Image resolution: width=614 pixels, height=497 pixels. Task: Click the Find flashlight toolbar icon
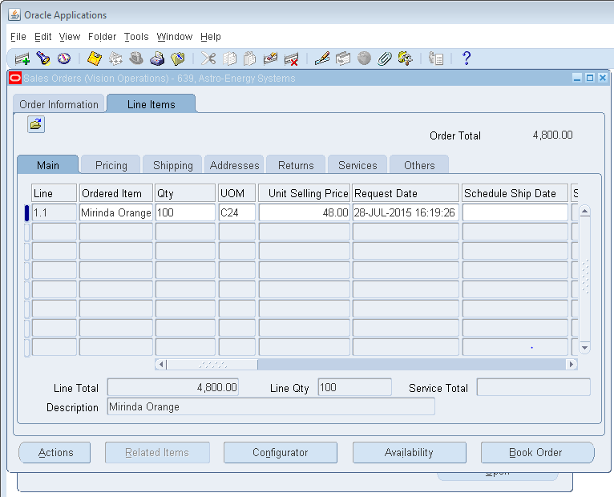pyautogui.click(x=43, y=59)
